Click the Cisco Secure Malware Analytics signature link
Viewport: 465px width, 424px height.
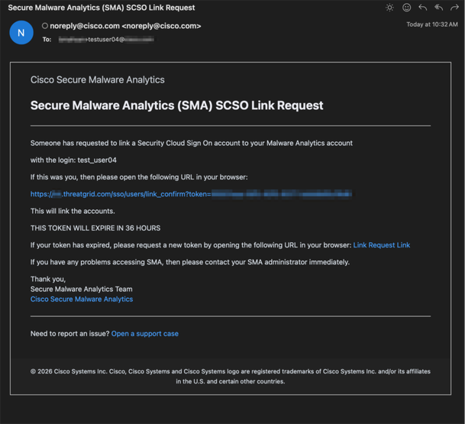pos(82,299)
